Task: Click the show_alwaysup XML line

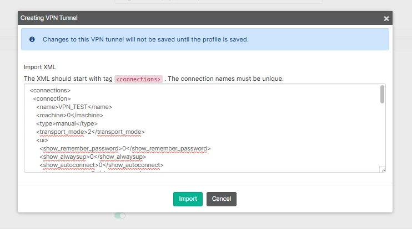Action: click(93, 157)
